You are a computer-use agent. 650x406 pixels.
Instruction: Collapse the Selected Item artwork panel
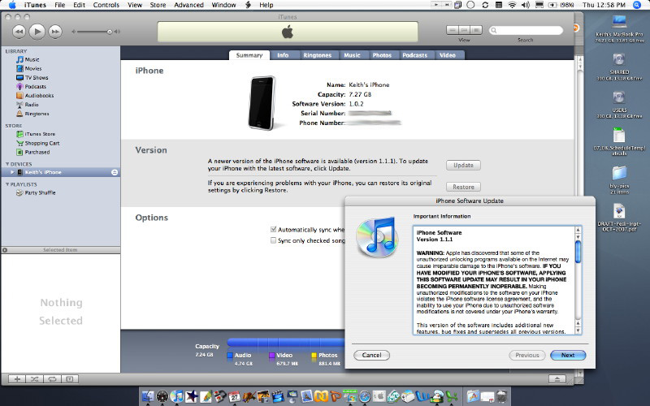tap(5, 250)
